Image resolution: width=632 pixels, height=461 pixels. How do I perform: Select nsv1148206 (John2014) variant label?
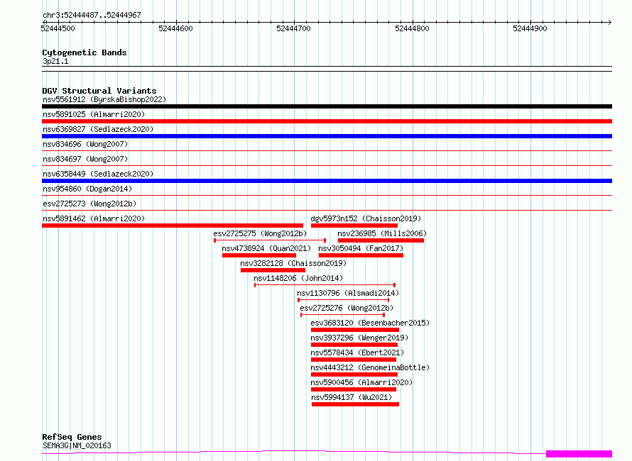(x=298, y=278)
